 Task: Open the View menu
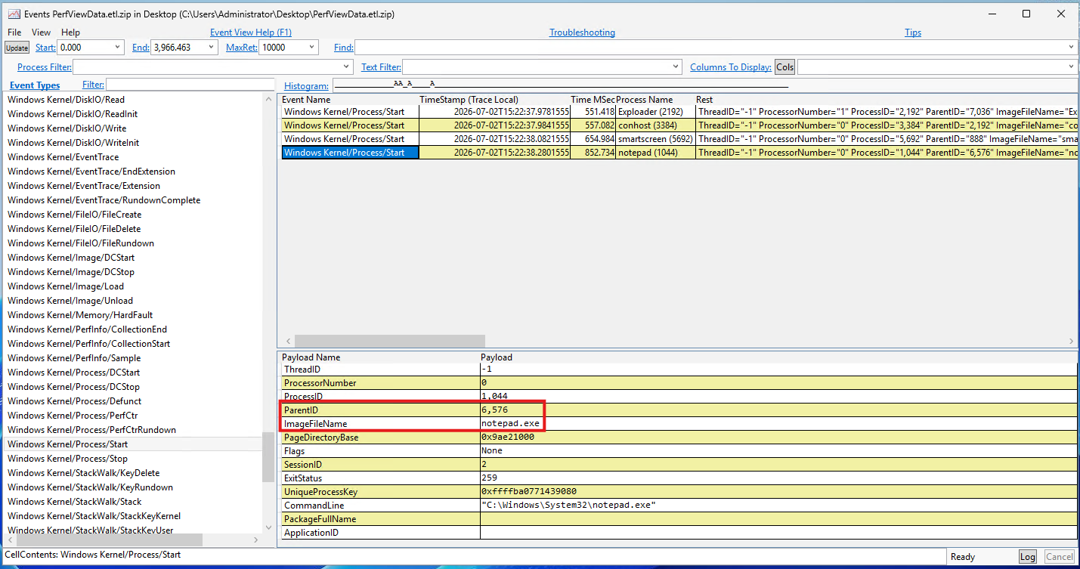(x=42, y=32)
